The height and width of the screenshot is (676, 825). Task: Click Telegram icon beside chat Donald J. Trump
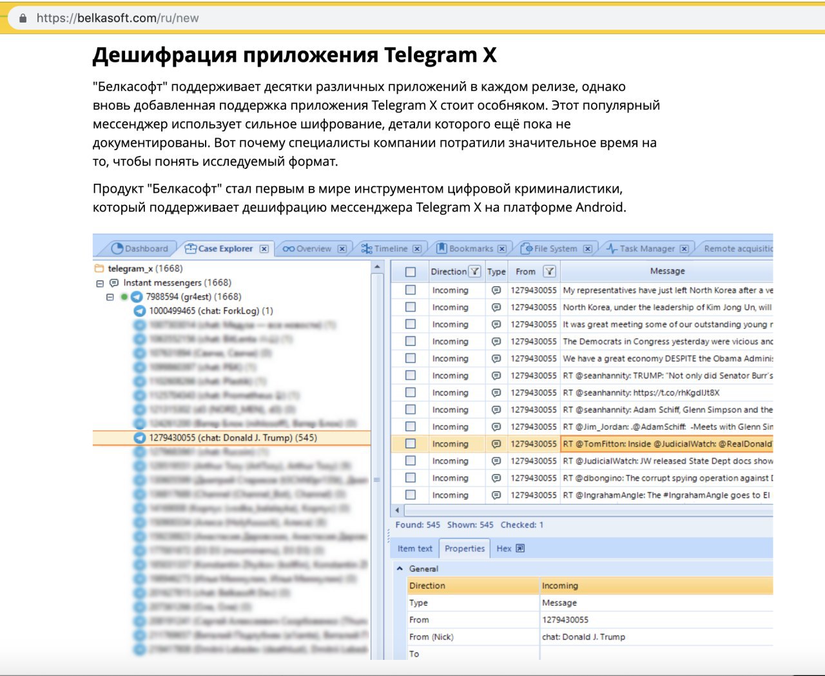pyautogui.click(x=139, y=438)
